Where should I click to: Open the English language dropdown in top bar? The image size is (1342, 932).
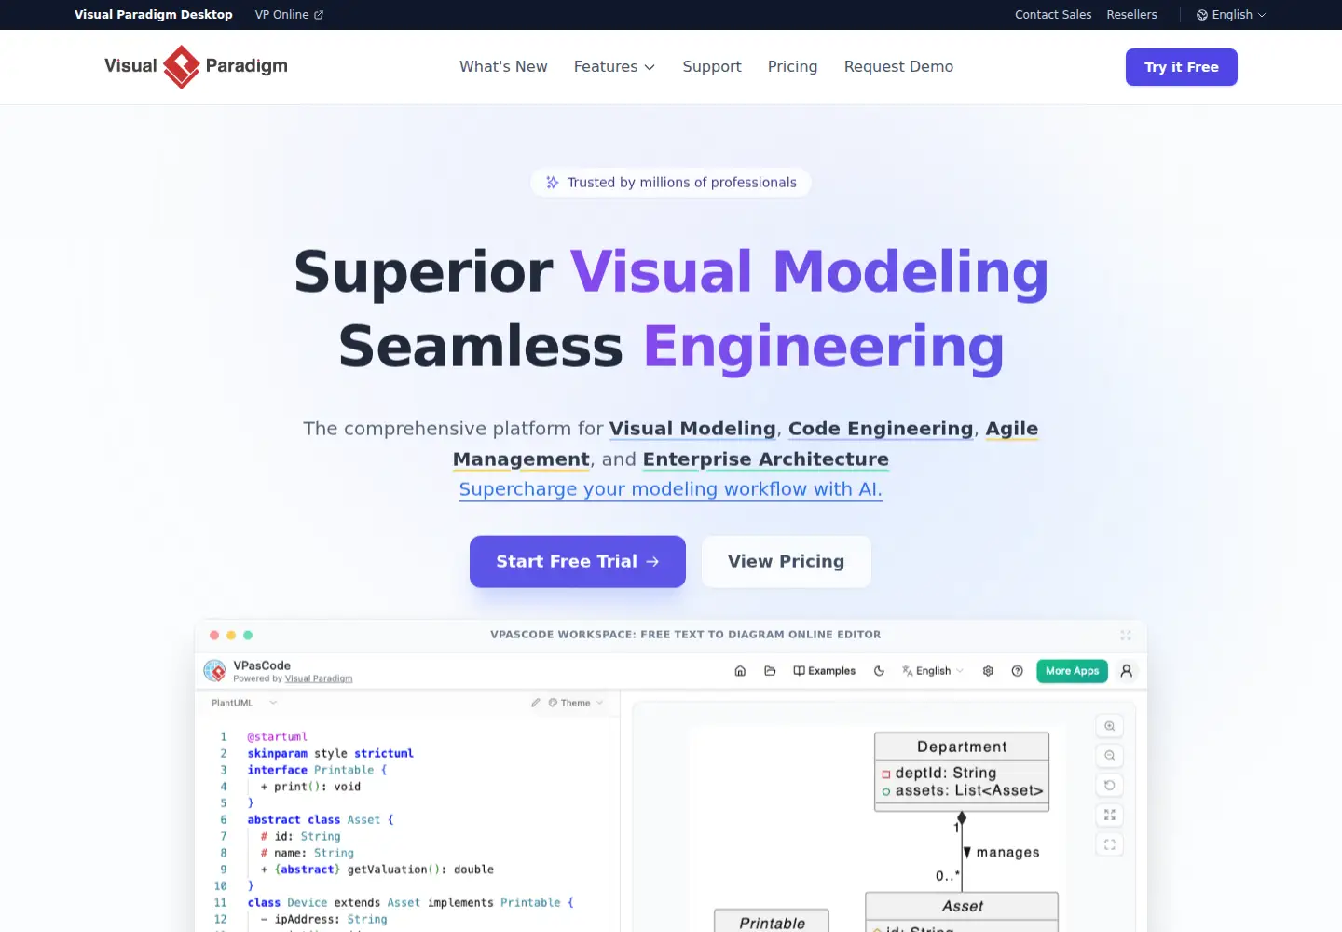coord(1231,15)
